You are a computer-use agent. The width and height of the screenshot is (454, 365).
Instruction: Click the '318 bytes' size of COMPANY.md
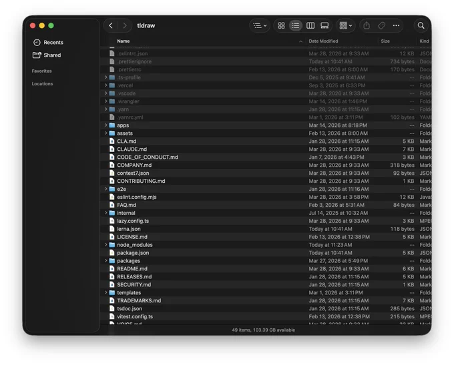coord(402,165)
